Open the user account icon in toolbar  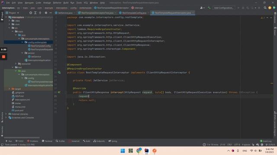pyautogui.click(x=202, y=8)
